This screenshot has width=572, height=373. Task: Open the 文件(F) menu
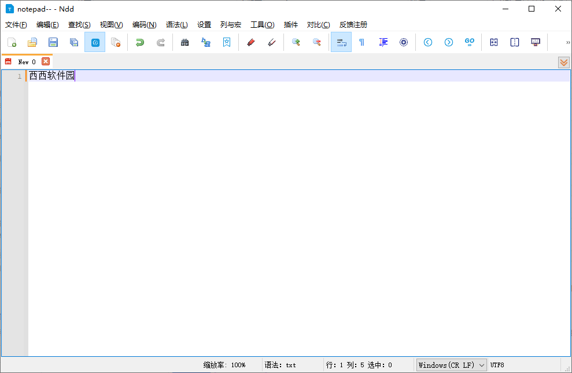tap(16, 25)
